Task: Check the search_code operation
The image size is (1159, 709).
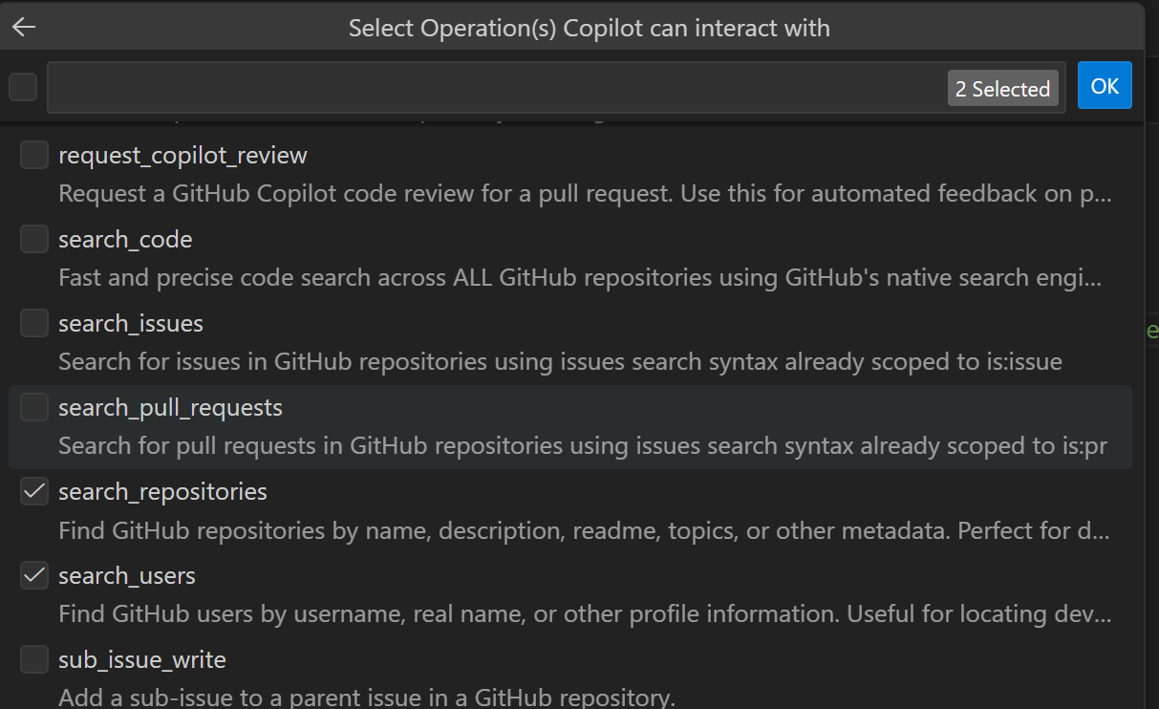Action: (33, 238)
